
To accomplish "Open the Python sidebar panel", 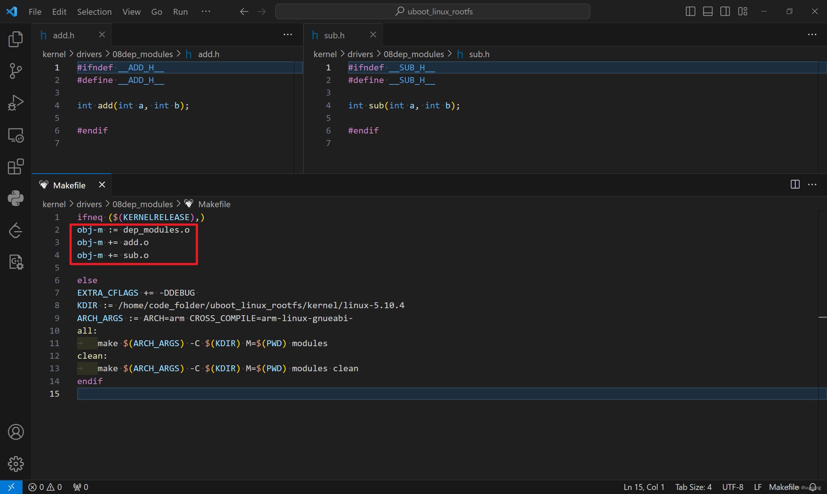I will tap(16, 198).
